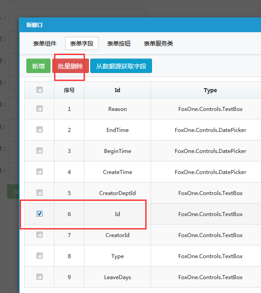
Task: Click sequence number 4 cell
Action: click(69, 172)
